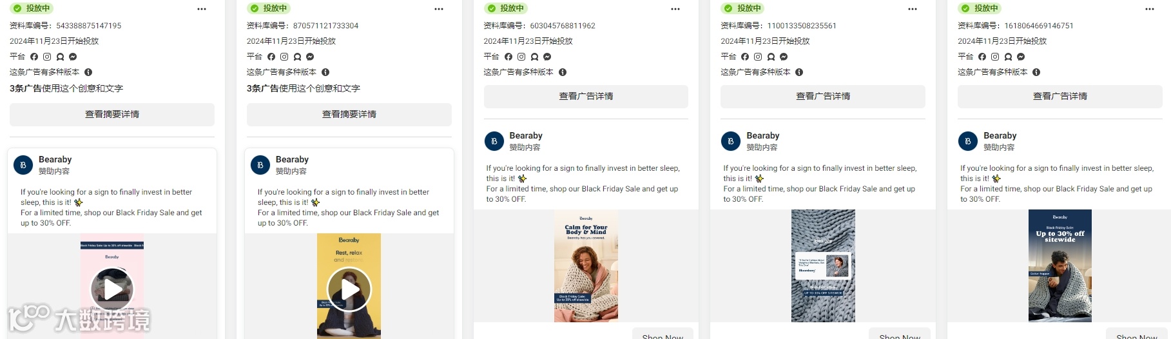Click Instagram platform icon in second ad card
Screen dimensions: 1171x339
(x=284, y=57)
